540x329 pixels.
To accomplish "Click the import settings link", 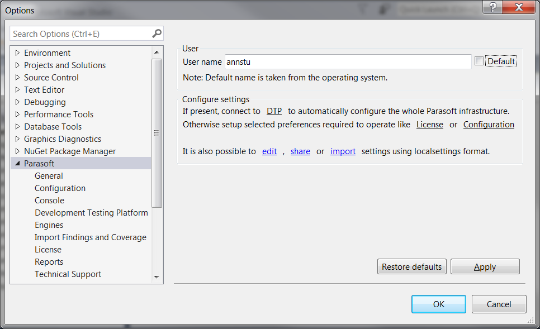I will click(343, 151).
